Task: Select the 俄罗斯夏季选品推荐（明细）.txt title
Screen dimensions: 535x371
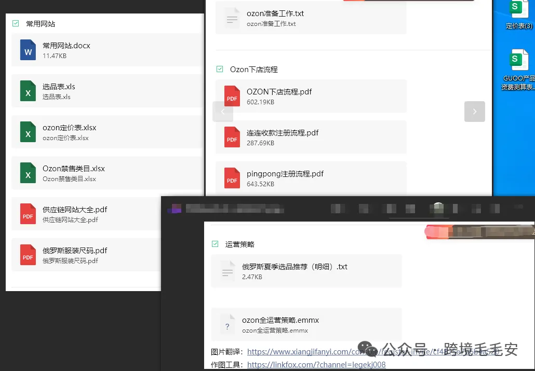Action: tap(295, 267)
